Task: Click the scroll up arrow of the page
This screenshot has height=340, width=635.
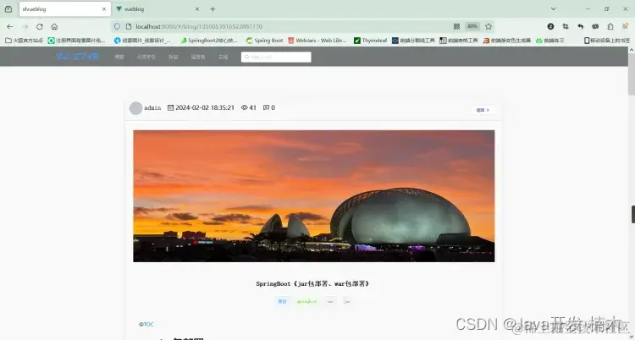Action: (632, 50)
